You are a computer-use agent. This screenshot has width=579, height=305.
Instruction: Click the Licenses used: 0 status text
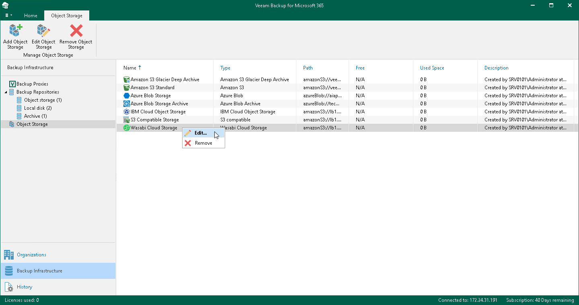[22, 300]
